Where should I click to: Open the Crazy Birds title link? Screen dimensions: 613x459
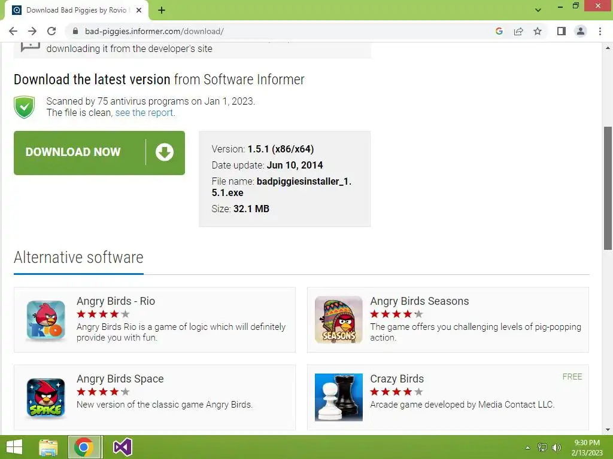[397, 378]
